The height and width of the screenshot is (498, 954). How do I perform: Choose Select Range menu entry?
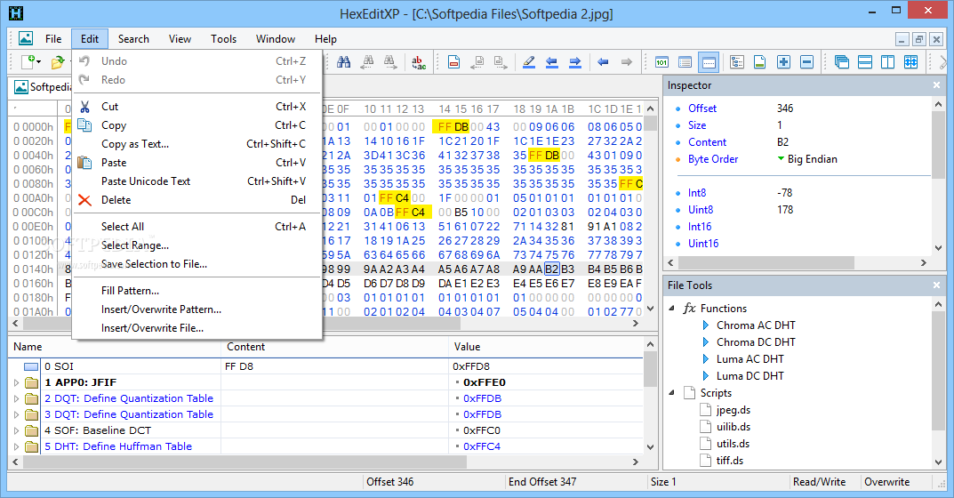(x=196, y=245)
